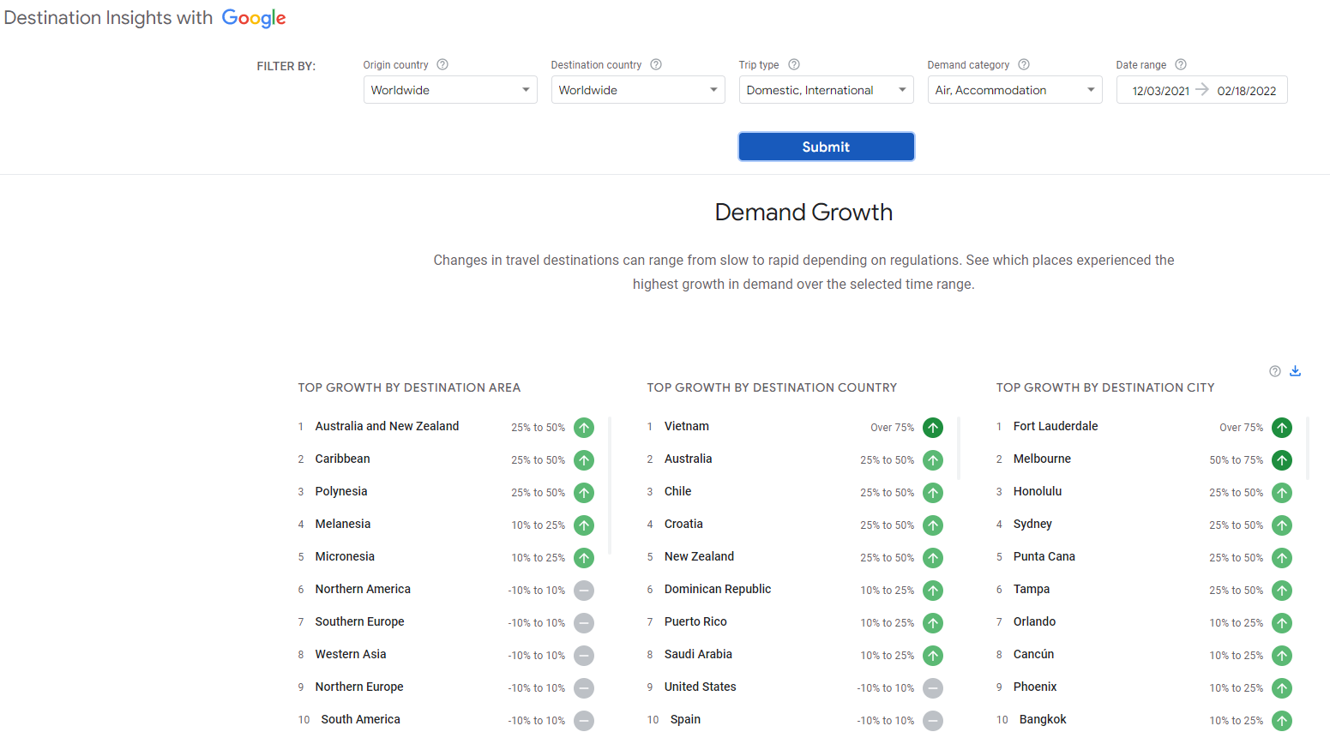Screen dimensions: 1330x744
Task: Click the Trip type help icon
Action: point(794,64)
